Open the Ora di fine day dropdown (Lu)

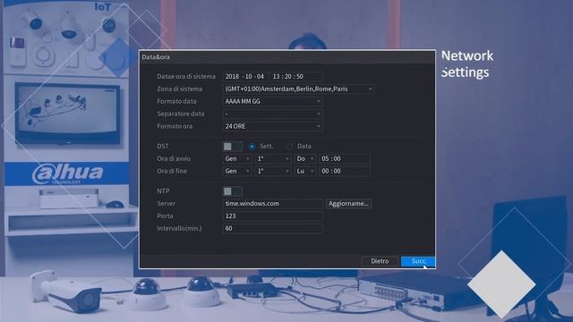304,171
